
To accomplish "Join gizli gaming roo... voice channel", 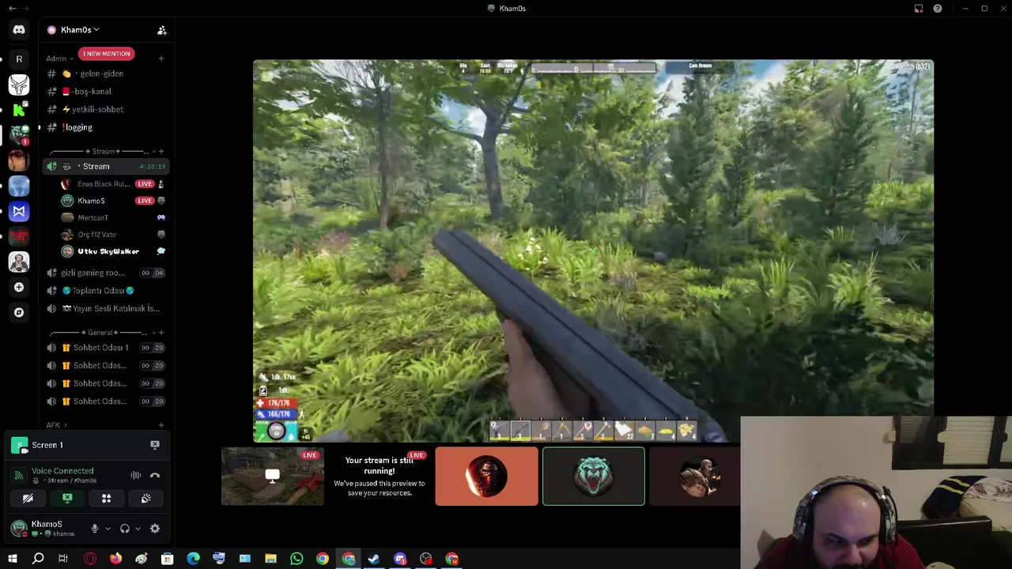I will (106, 273).
